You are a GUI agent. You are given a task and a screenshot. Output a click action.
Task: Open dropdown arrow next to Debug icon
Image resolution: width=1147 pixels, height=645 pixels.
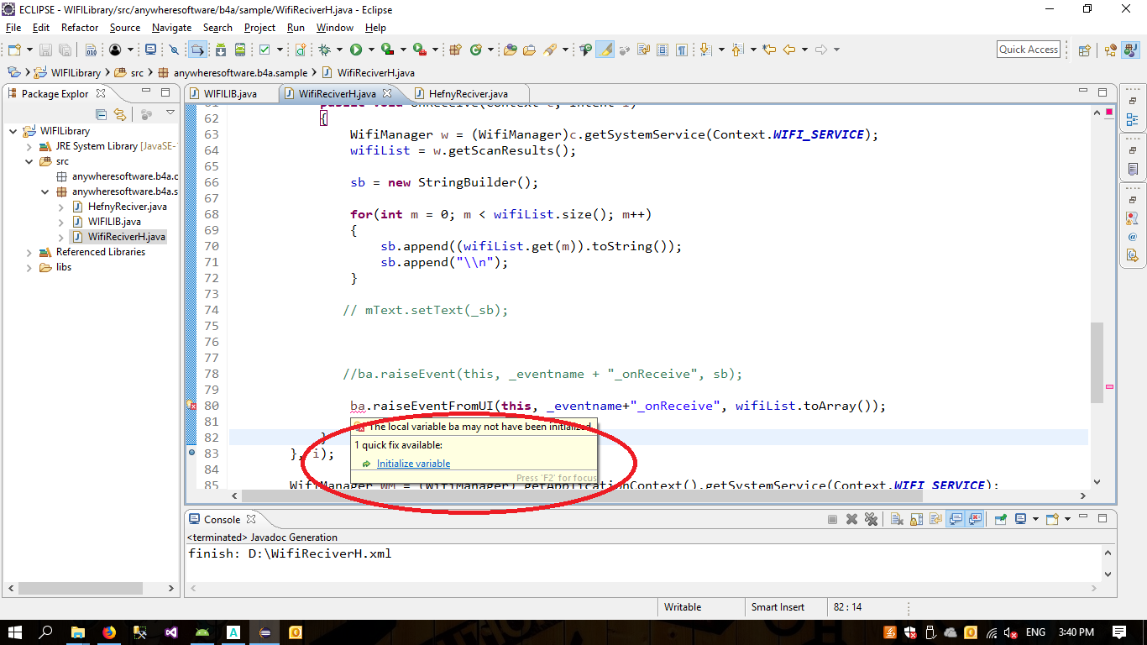tap(339, 50)
